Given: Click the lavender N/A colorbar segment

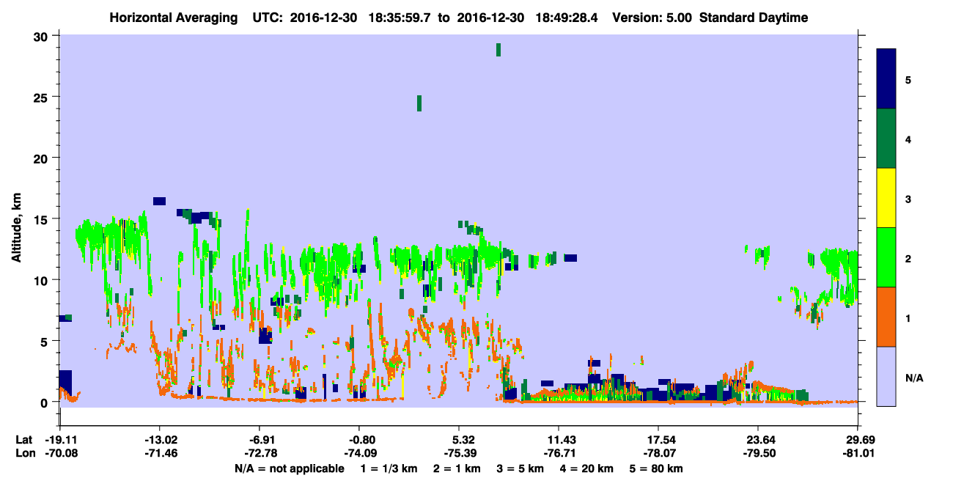Looking at the screenshot, I should pos(886,376).
